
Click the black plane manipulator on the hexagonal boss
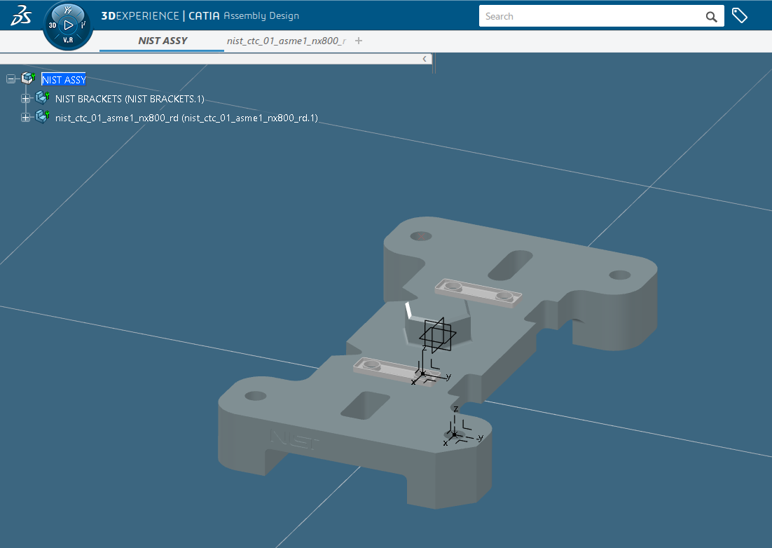(437, 335)
